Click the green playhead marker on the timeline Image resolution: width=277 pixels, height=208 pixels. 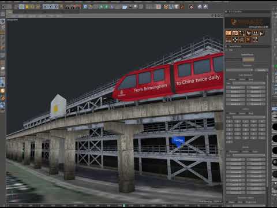[x=124, y=206]
